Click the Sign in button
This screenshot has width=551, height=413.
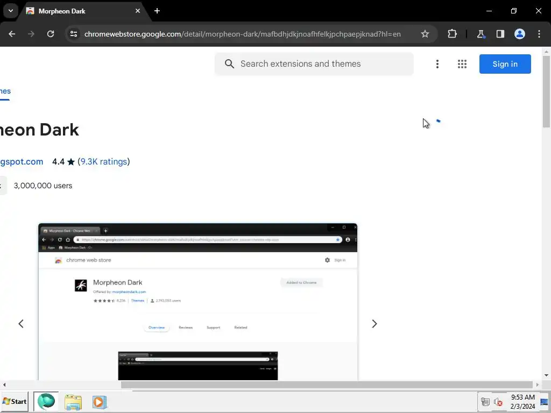(x=505, y=64)
